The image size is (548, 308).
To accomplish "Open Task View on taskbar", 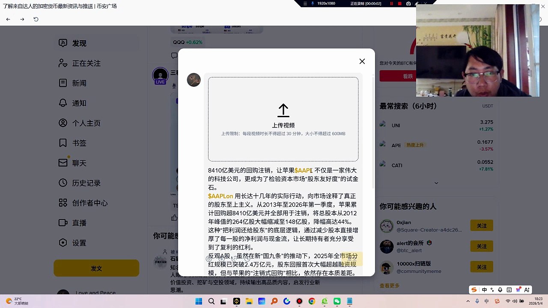I will pyautogui.click(x=223, y=301).
